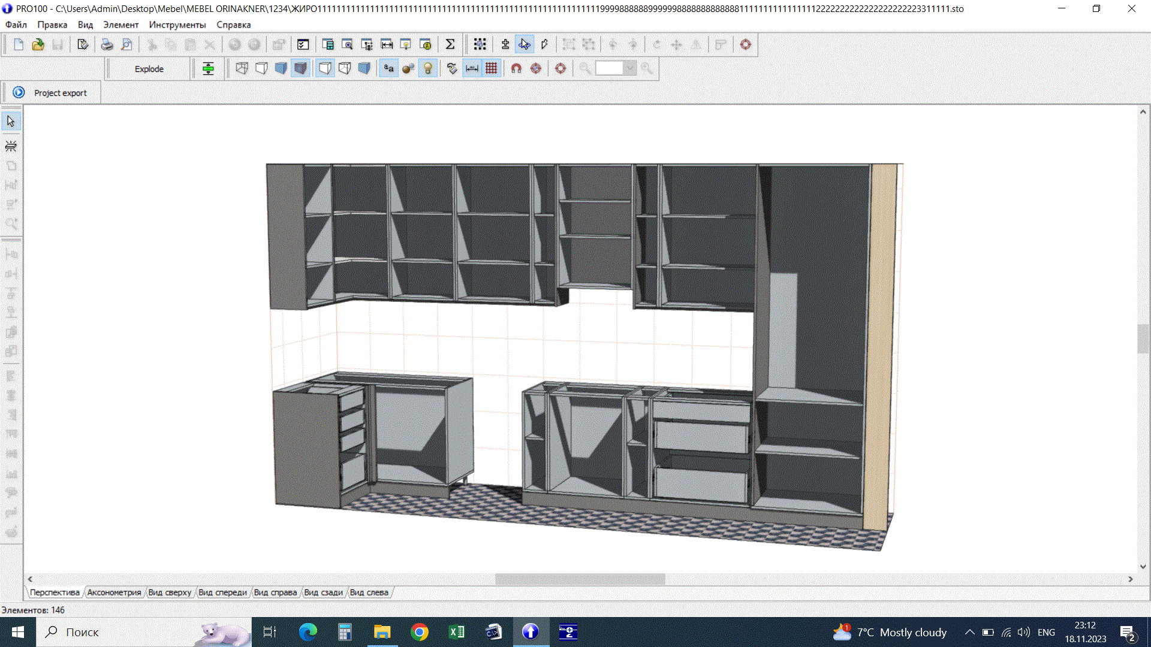
Task: Select the arrow selection tool in left sidebar
Action: pos(10,120)
